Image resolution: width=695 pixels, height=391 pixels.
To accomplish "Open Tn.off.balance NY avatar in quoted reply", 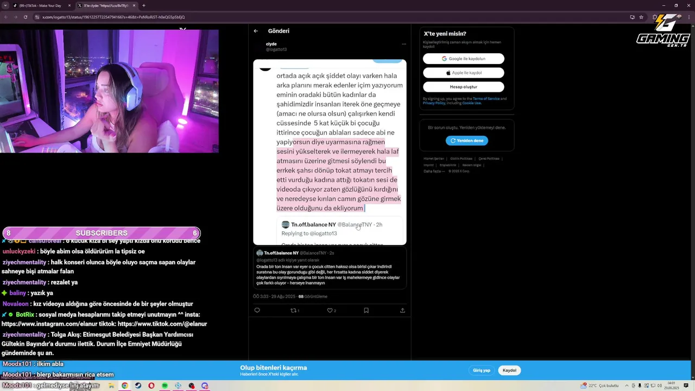I will click(x=260, y=253).
